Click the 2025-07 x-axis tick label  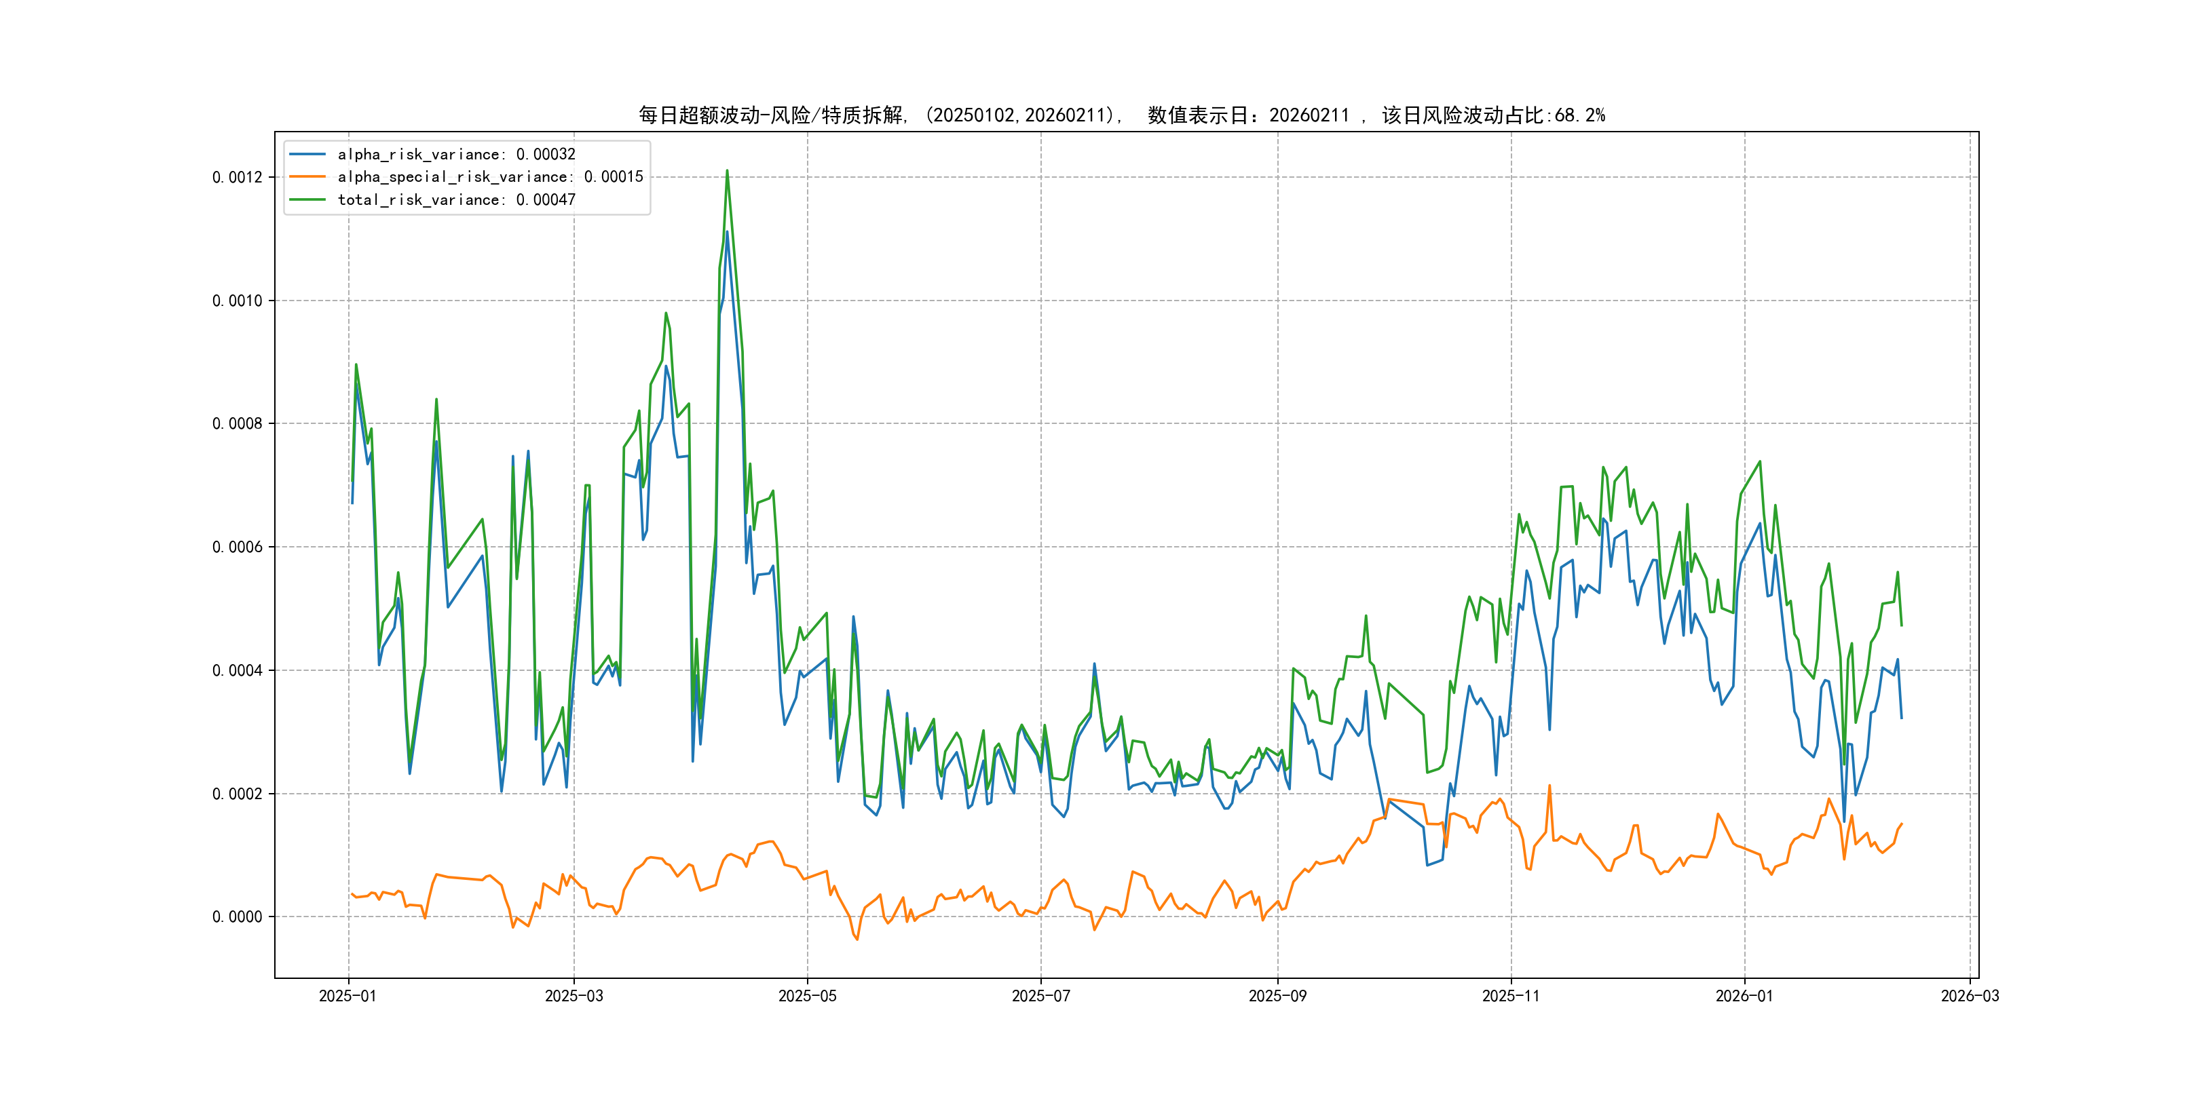click(x=1040, y=996)
